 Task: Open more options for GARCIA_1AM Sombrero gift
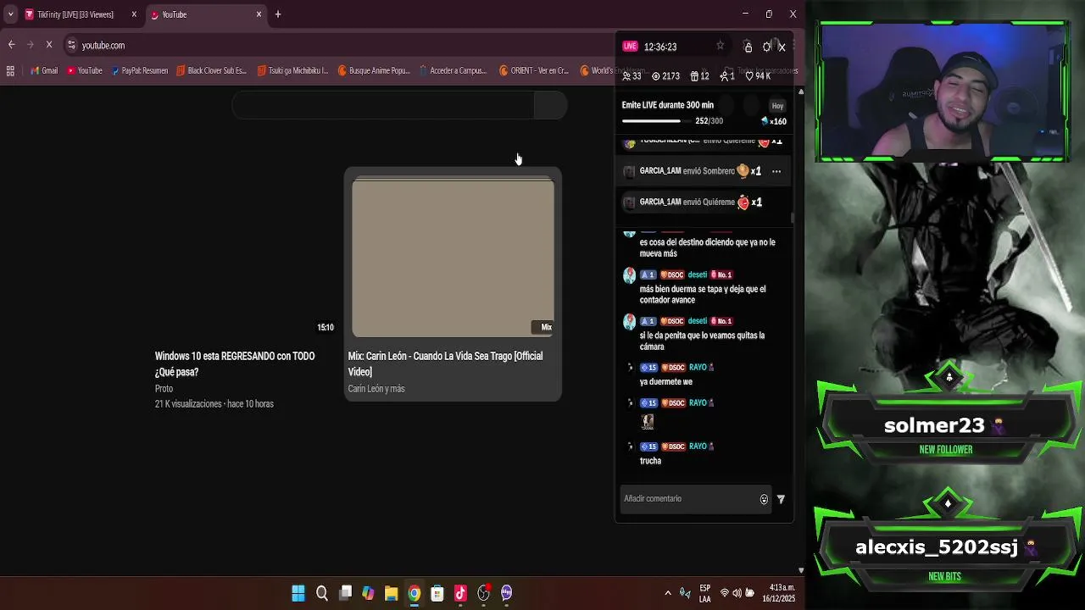point(776,171)
